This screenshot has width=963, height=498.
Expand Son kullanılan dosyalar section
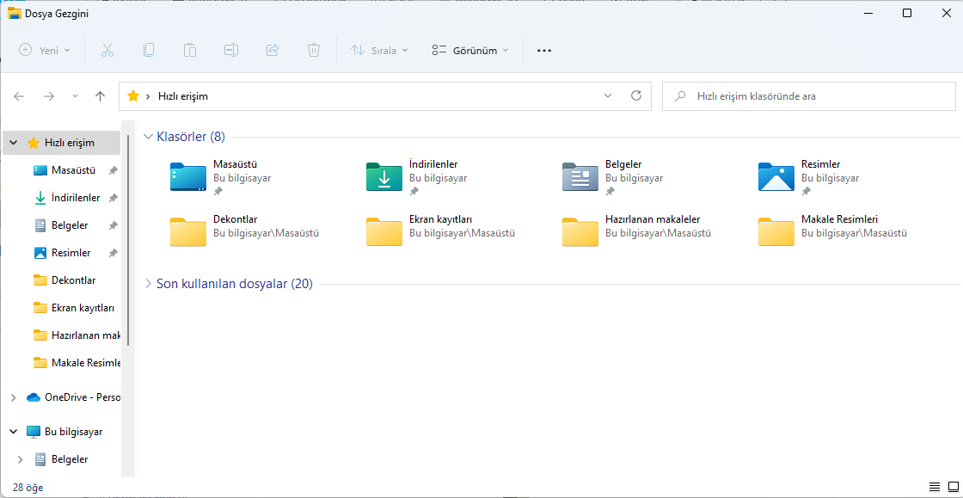(x=148, y=284)
